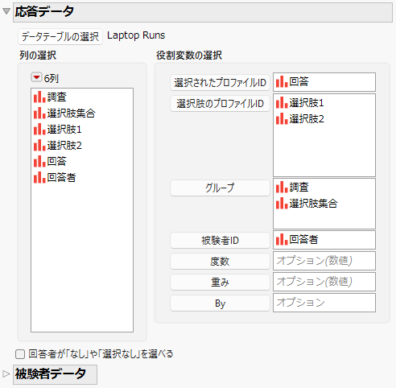Toggle the 回答者が「なし」や「選択なし」を選べる checkbox
The height and width of the screenshot is (388, 396).
(20, 354)
